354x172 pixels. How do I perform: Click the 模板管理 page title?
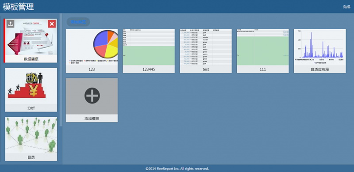[x=18, y=7]
